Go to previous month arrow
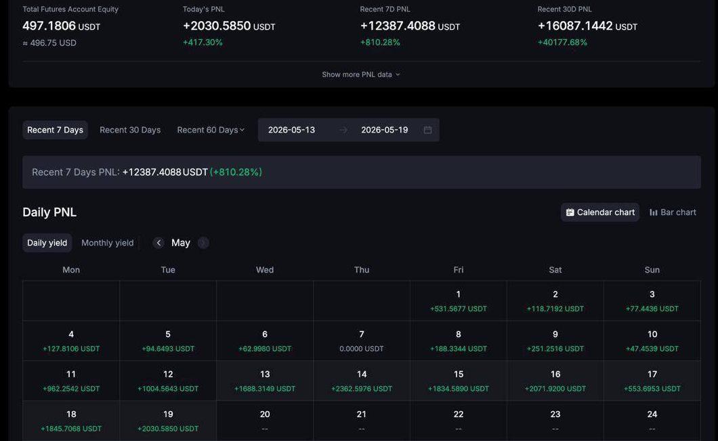Viewport: 718px width, 441px height. [159, 243]
